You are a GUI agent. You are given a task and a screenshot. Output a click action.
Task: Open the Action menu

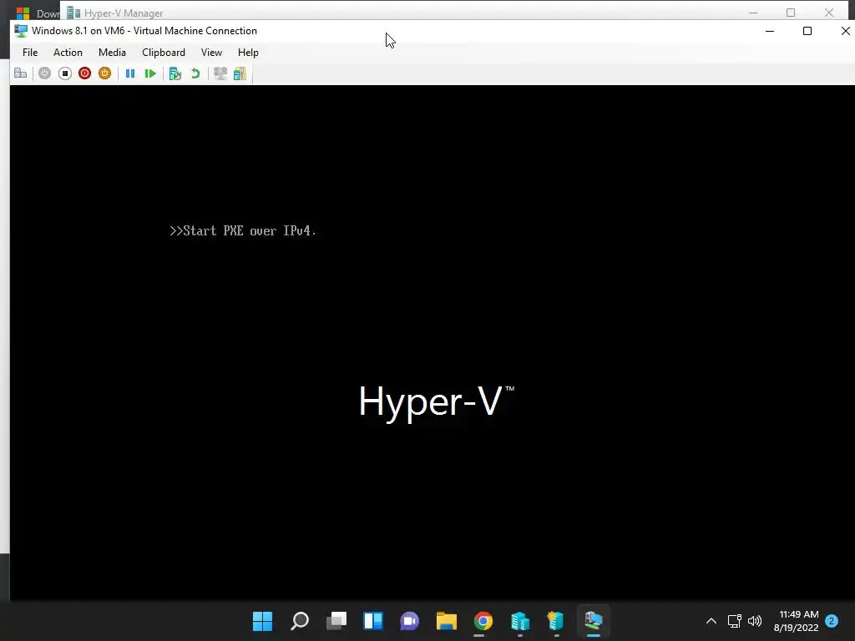tap(68, 53)
